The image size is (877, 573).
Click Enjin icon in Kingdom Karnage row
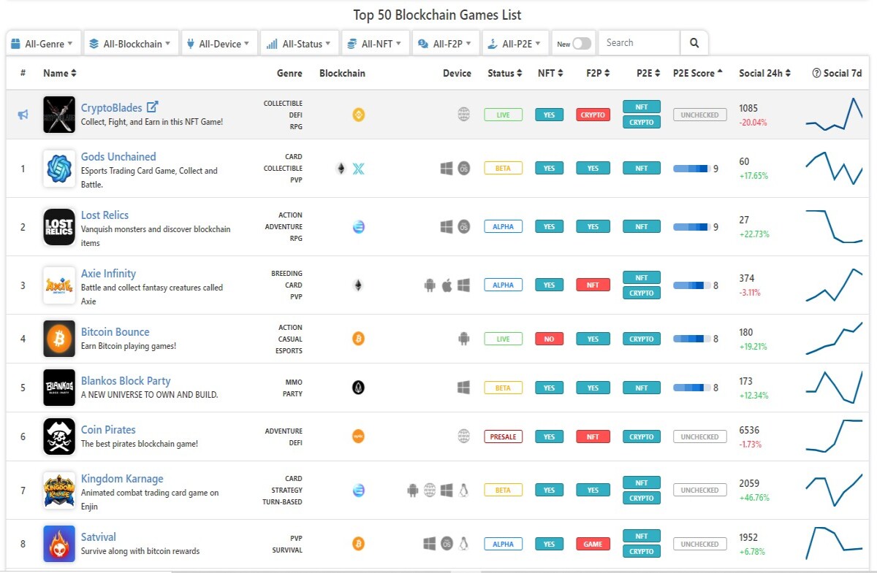click(358, 491)
